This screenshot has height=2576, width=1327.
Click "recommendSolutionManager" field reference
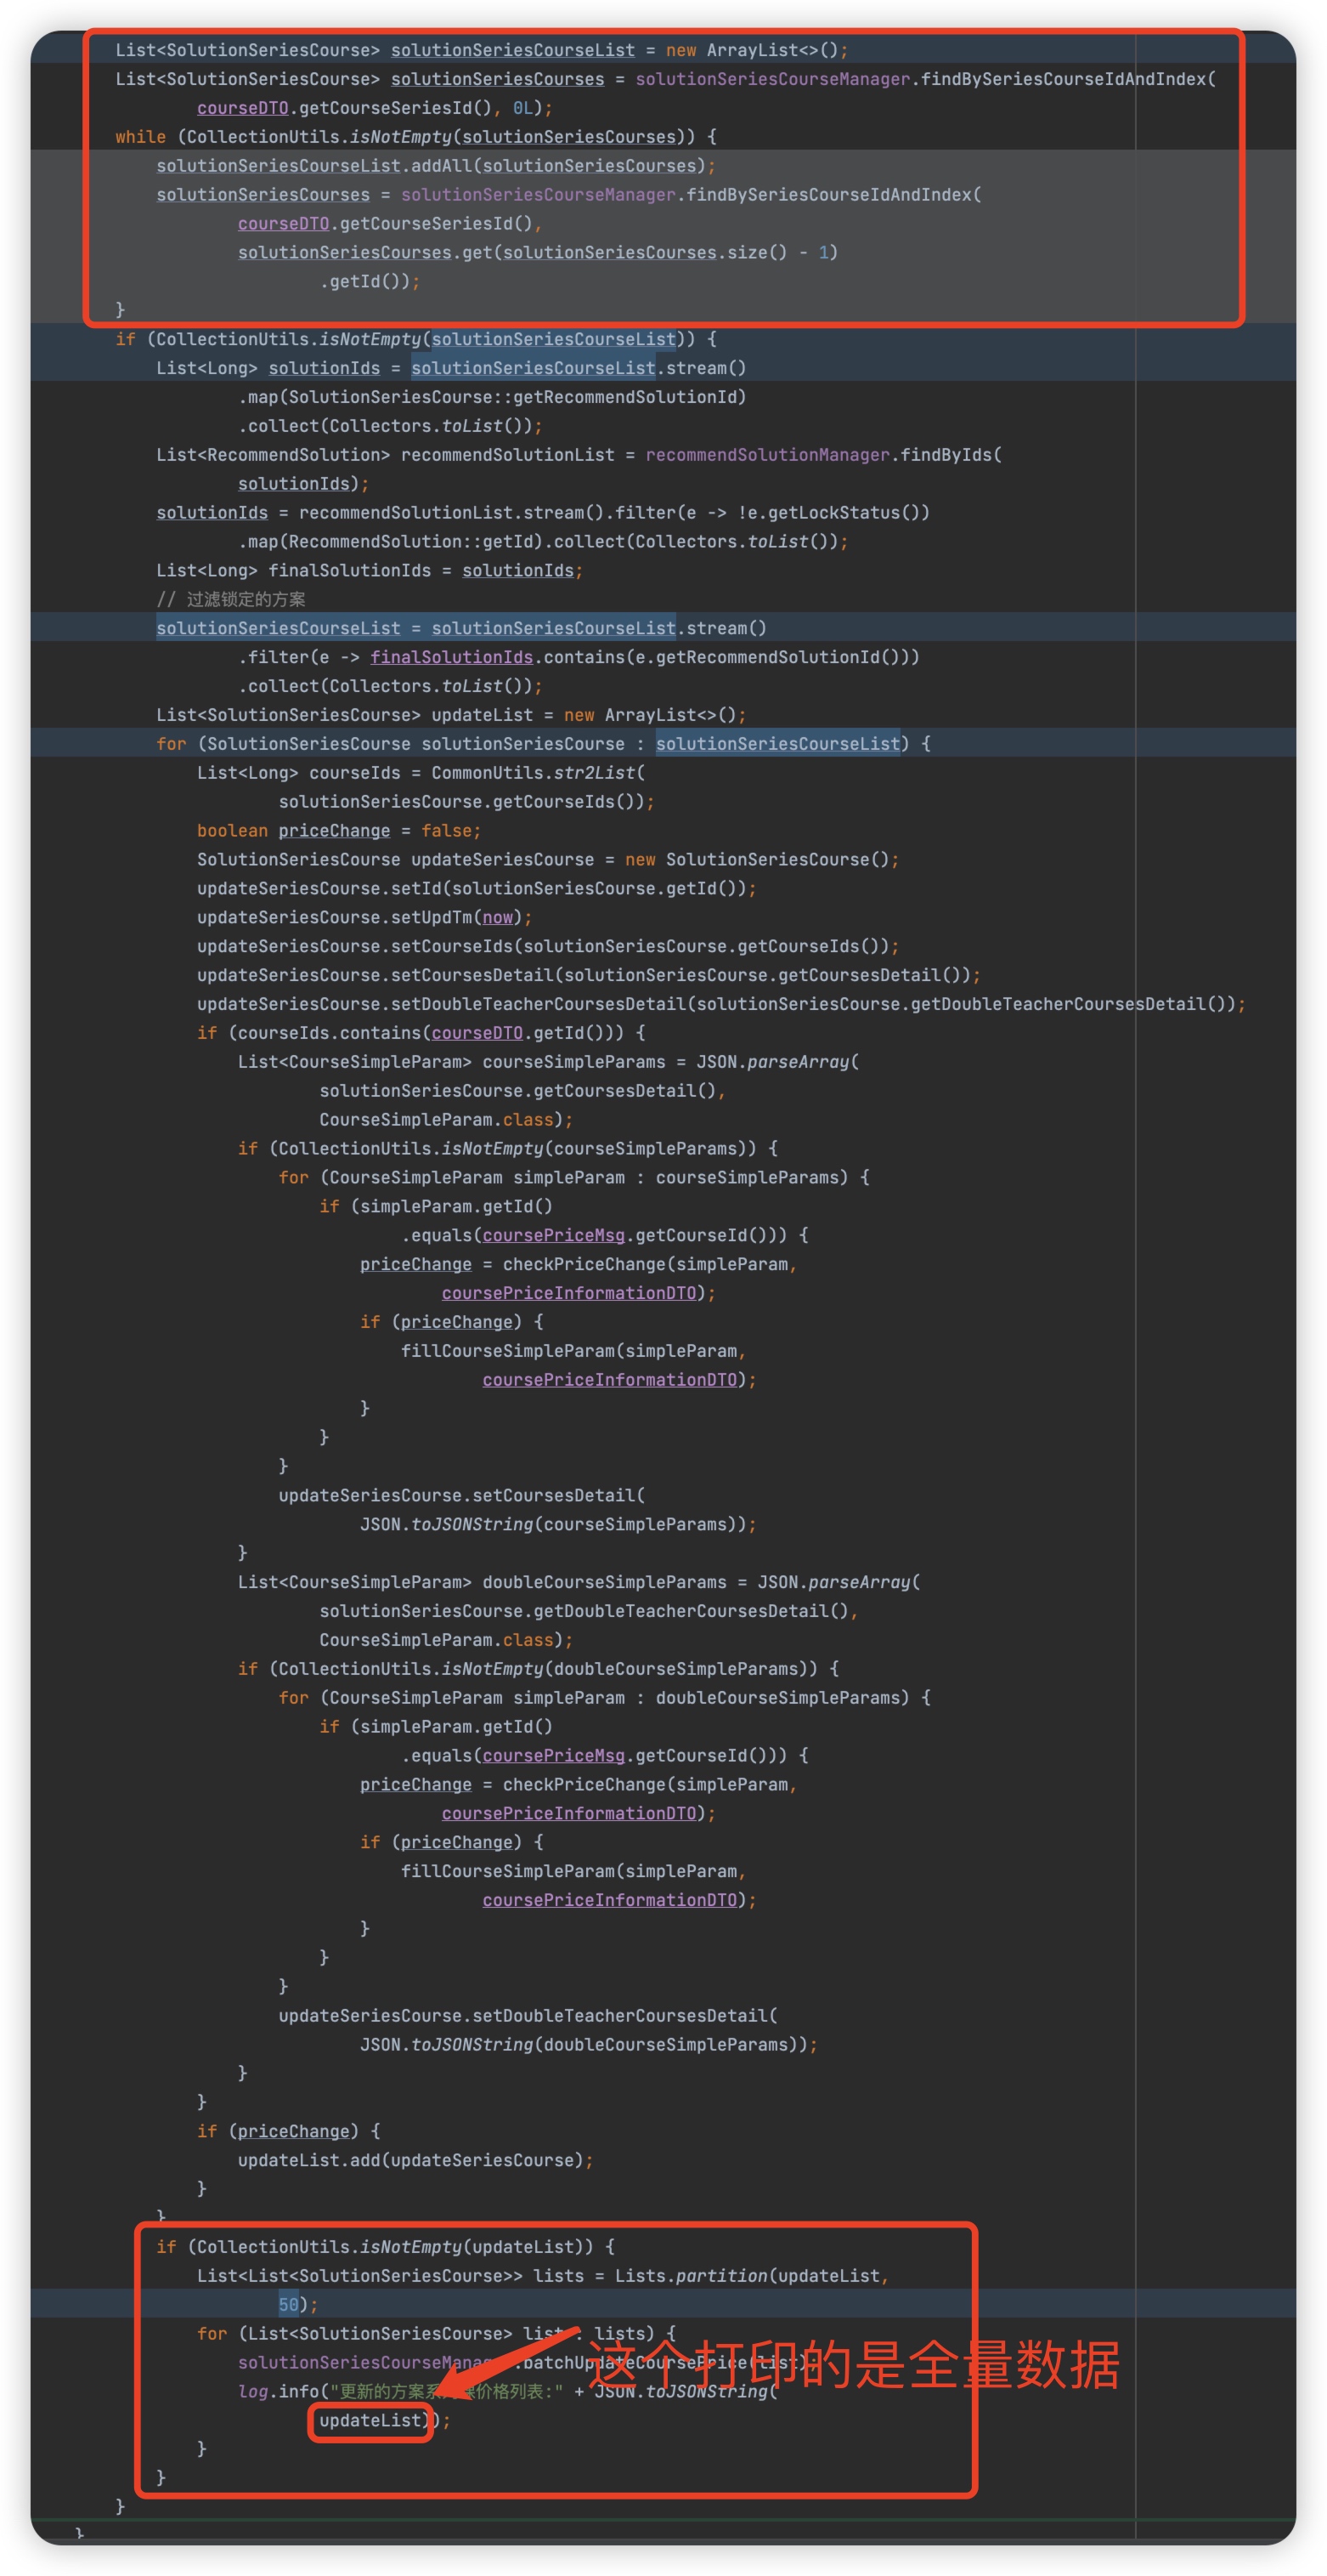pyautogui.click(x=767, y=456)
